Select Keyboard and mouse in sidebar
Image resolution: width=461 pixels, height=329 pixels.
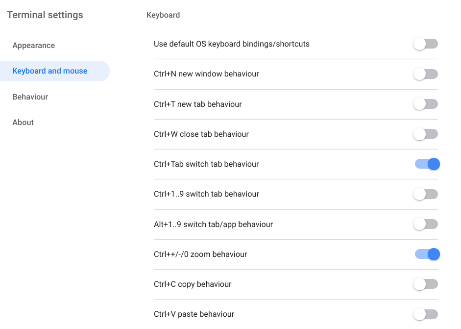[50, 71]
